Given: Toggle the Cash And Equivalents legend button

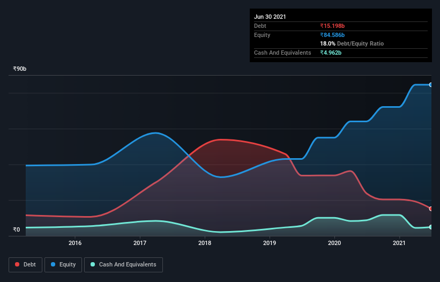Looking at the screenshot, I should [123, 265].
